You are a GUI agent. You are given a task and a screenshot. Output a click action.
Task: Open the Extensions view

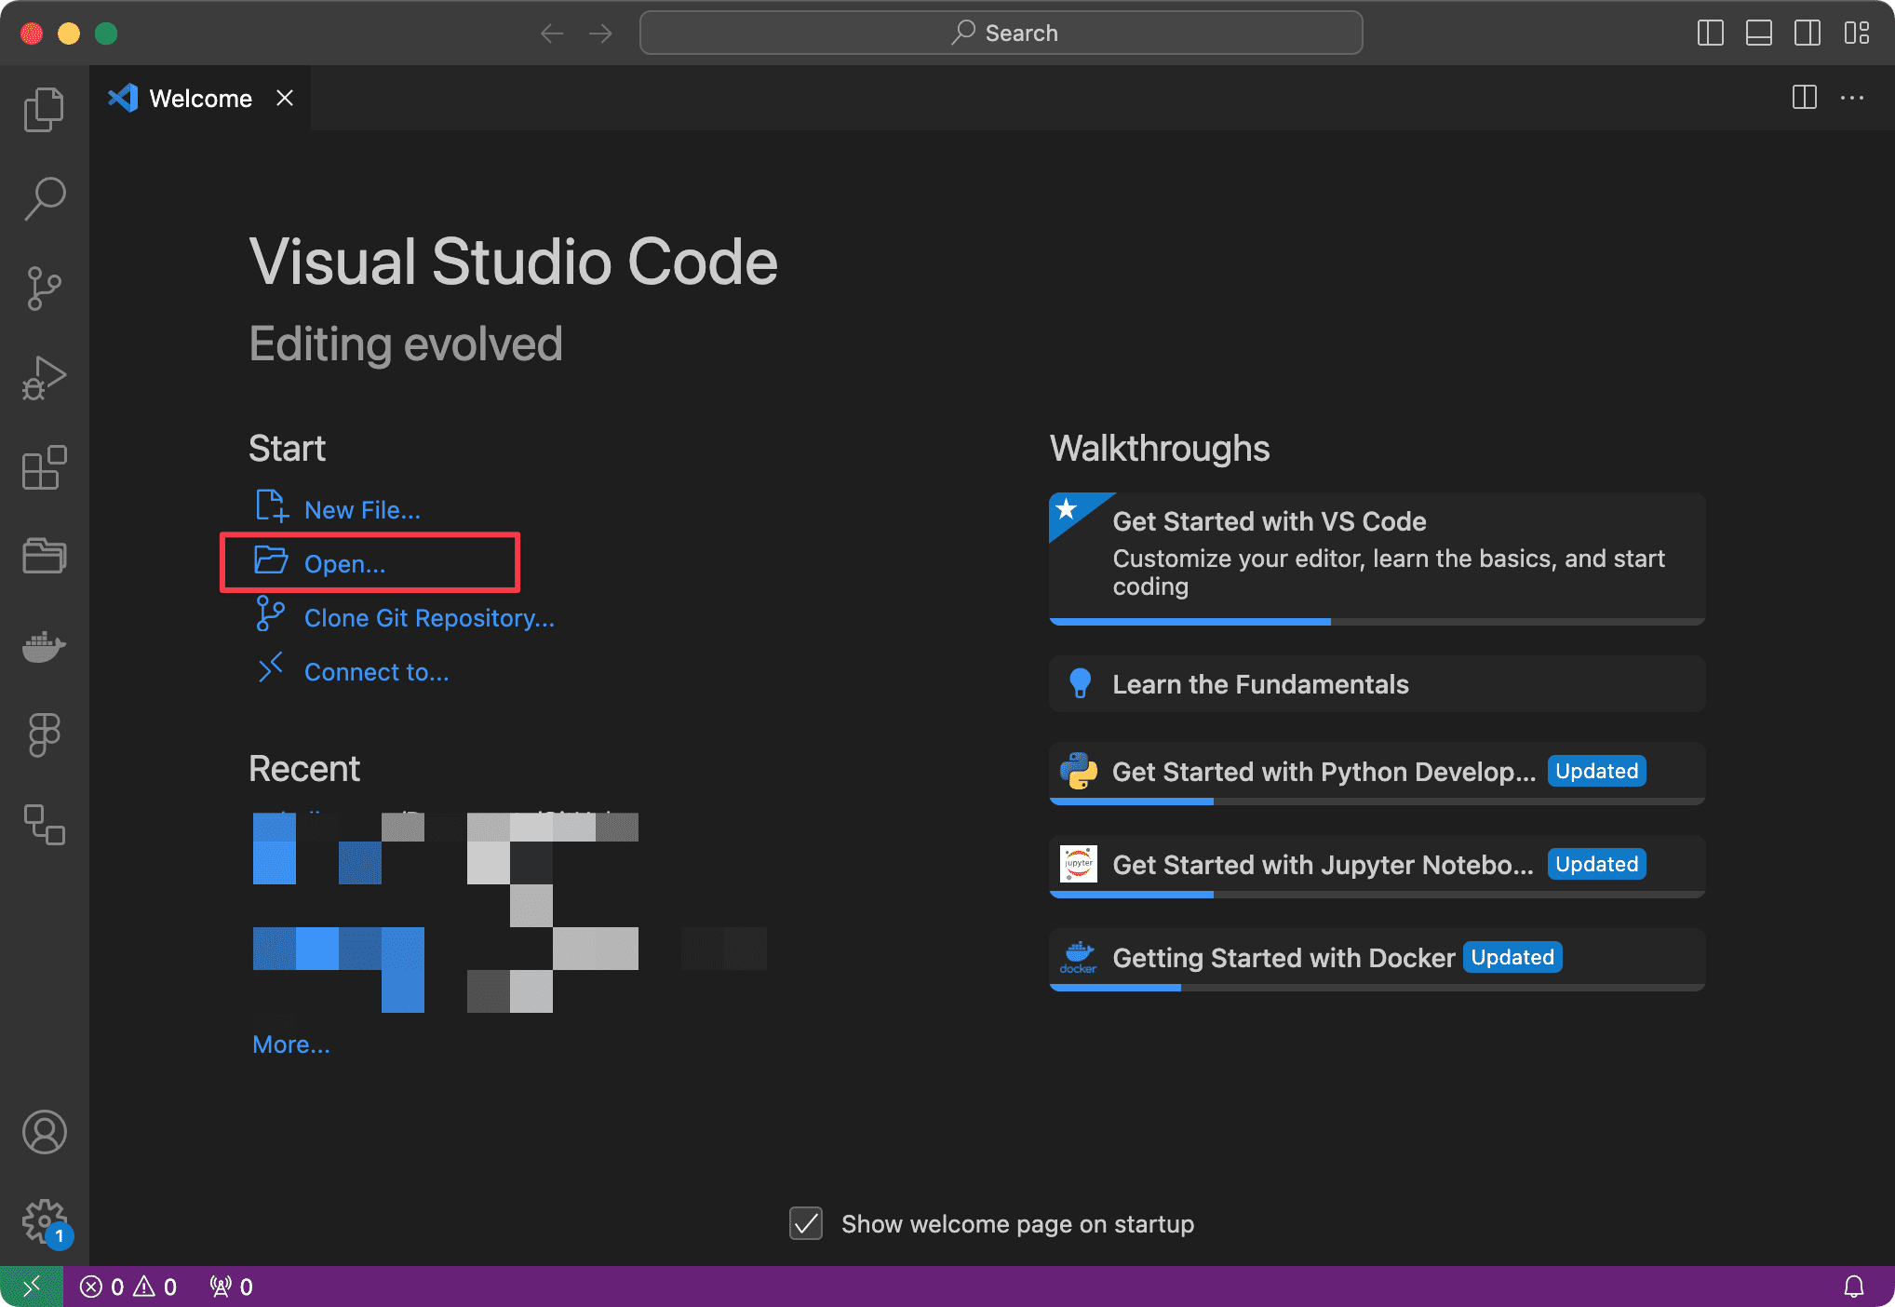coord(44,467)
